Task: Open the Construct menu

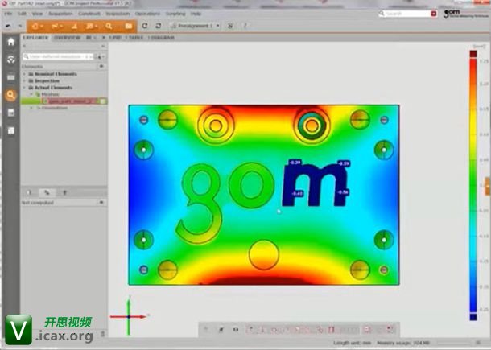Action: (89, 14)
